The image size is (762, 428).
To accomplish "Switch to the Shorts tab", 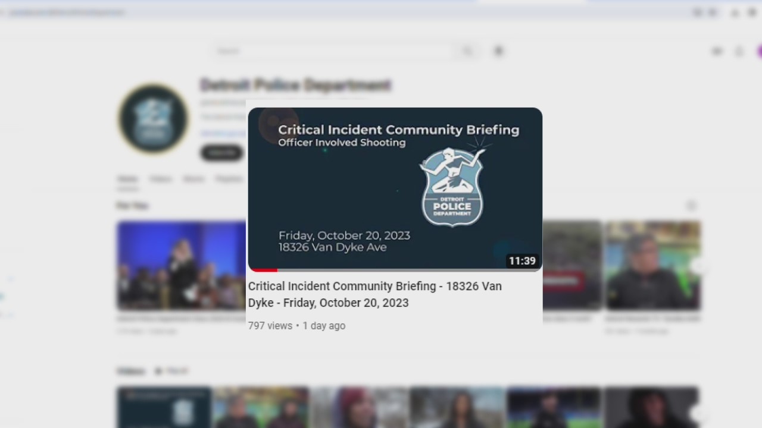I will pos(194,179).
